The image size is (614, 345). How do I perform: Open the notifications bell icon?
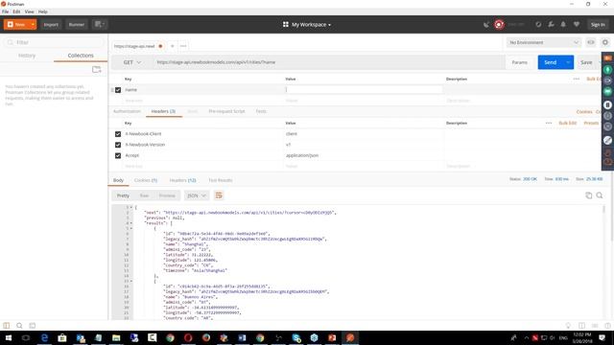point(563,24)
